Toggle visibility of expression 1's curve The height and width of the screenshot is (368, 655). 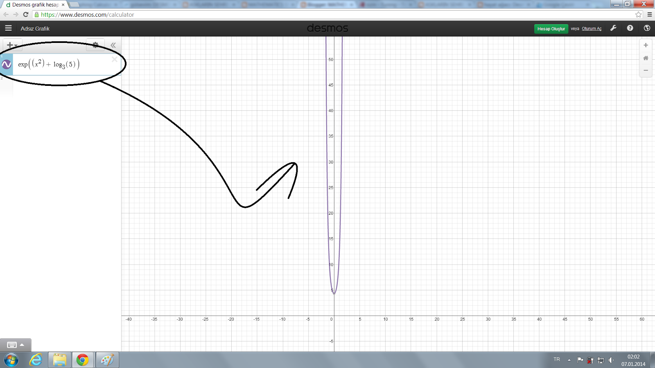click(6, 64)
